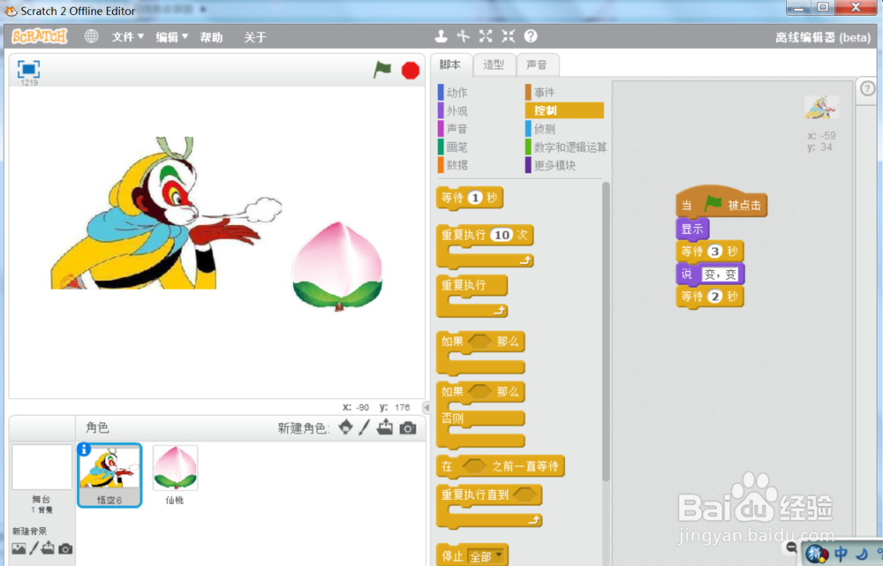Click the 如果 那么 palette block
Viewport: 883px width, 566px height.
tap(480, 353)
